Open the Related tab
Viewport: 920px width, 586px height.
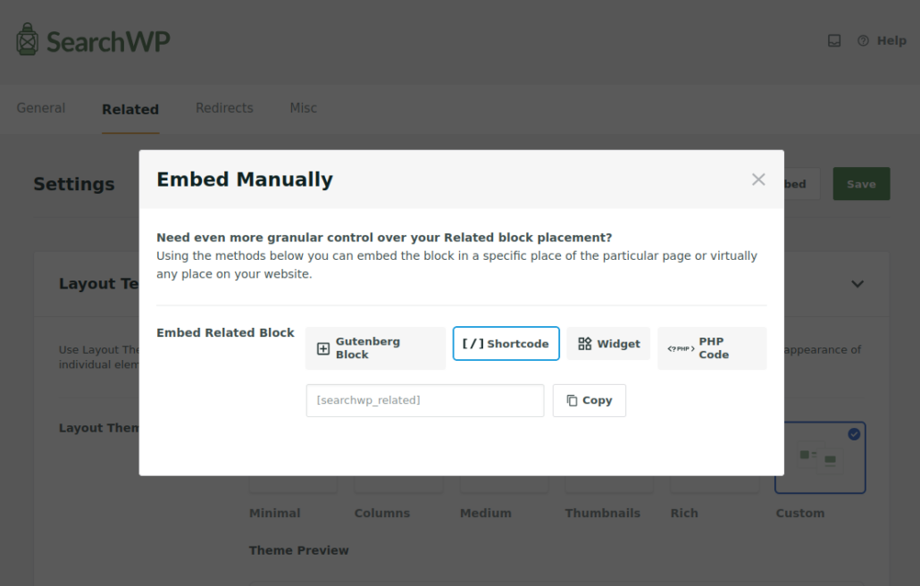[130, 109]
